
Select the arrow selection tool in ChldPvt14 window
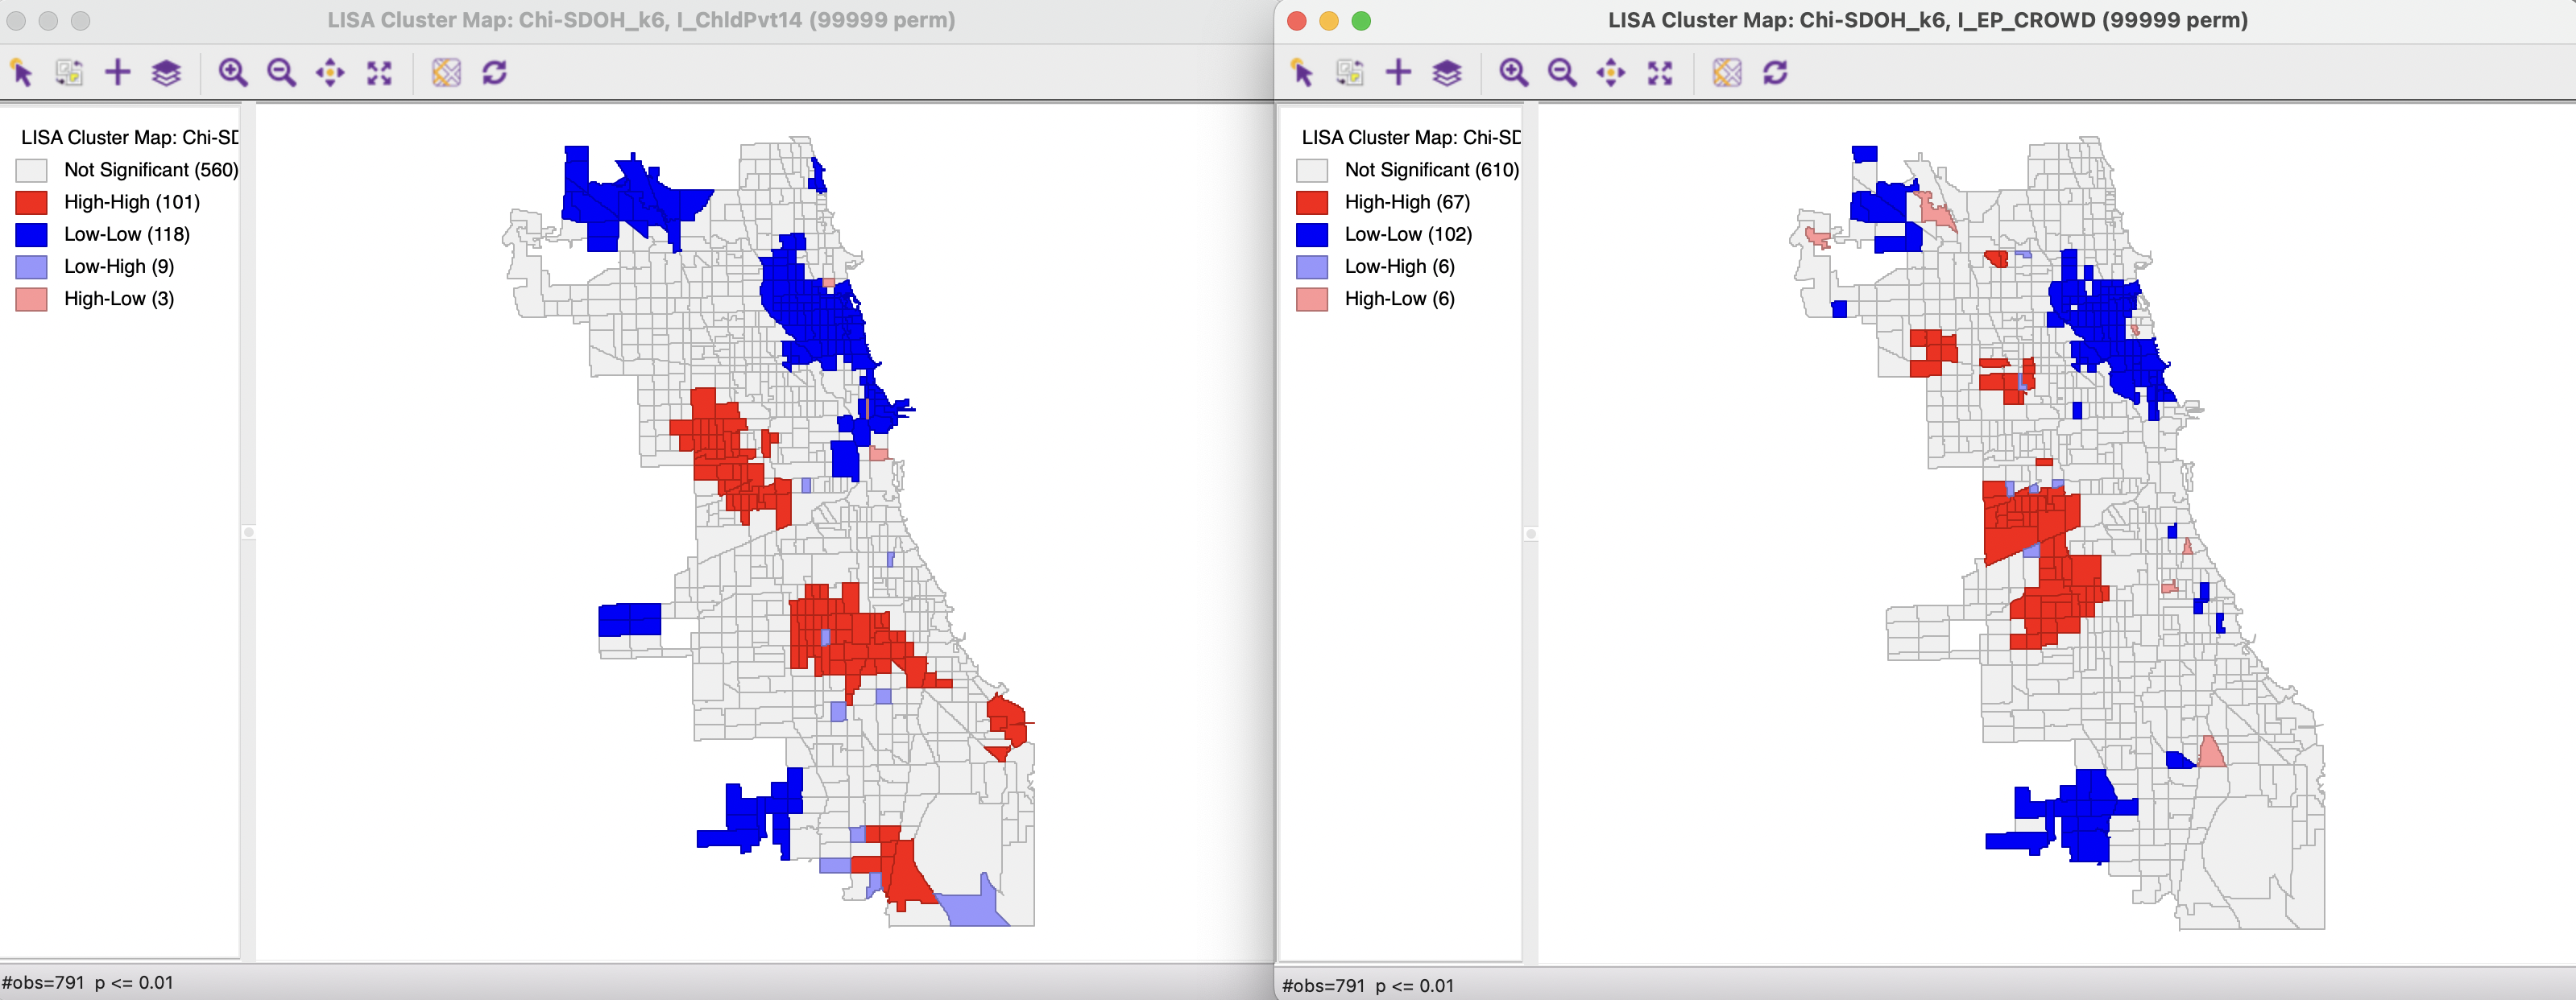pos(22,73)
